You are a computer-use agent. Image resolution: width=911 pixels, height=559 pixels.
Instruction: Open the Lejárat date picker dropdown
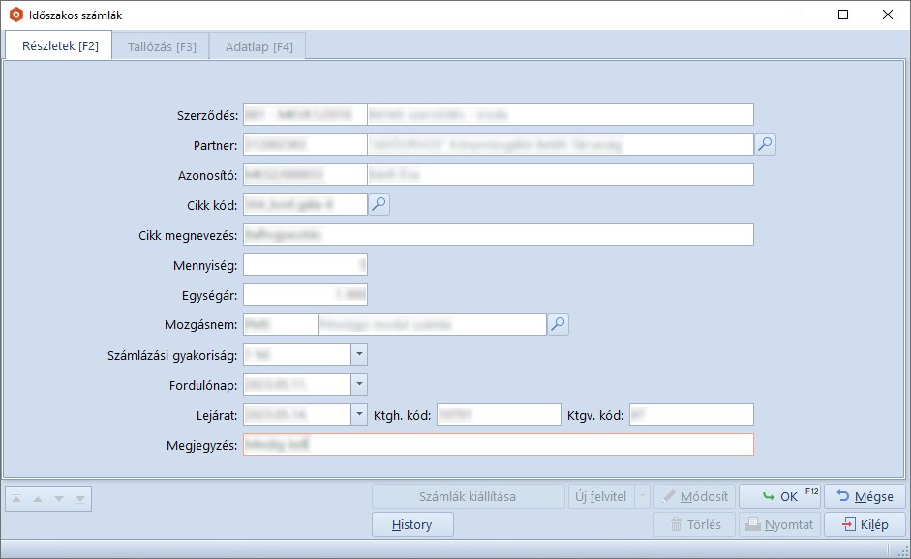tap(359, 414)
